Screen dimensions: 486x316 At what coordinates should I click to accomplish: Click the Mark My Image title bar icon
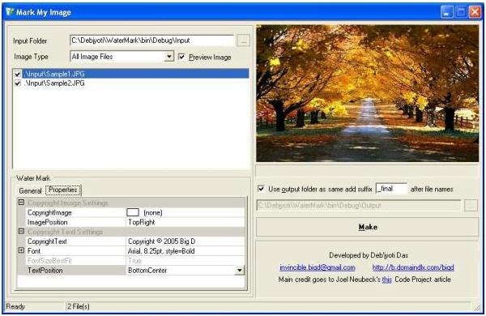tap(10, 12)
